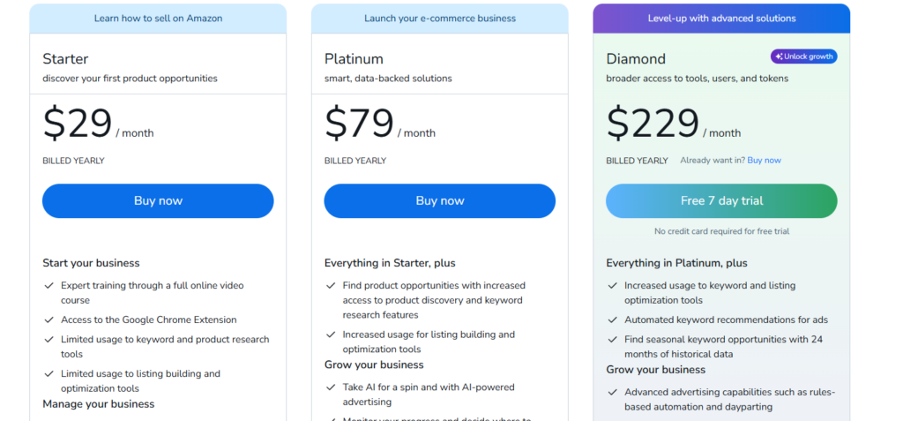Select checkmark for limited keyword and product research
This screenshot has height=421, width=903.
click(x=49, y=340)
